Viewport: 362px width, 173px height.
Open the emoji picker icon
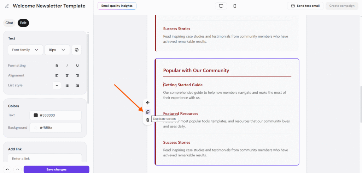(76, 50)
